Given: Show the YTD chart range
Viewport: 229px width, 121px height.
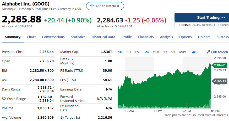Looking at the screenshot, I should (156, 52).
